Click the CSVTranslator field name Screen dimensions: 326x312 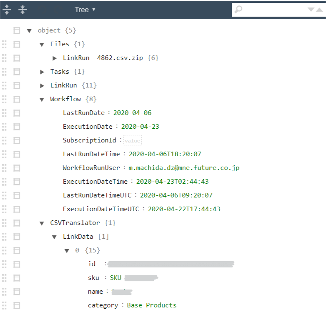click(x=75, y=223)
